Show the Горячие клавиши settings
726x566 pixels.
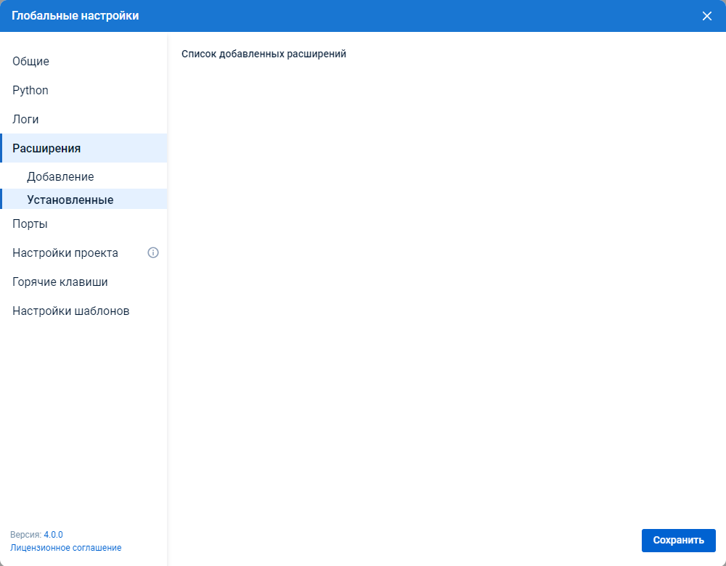coord(83,282)
